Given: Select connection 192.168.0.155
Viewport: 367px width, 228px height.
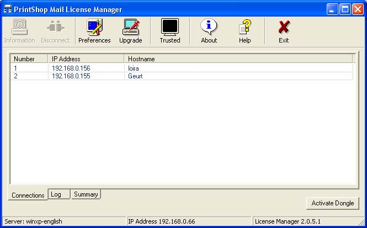Looking at the screenshot, I should 71,76.
